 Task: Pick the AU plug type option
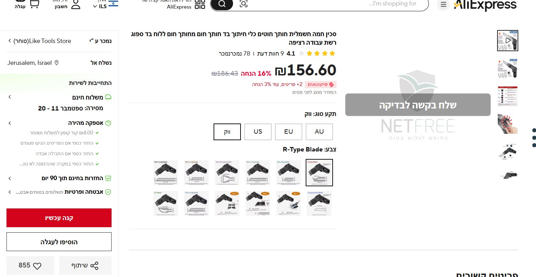(x=319, y=132)
